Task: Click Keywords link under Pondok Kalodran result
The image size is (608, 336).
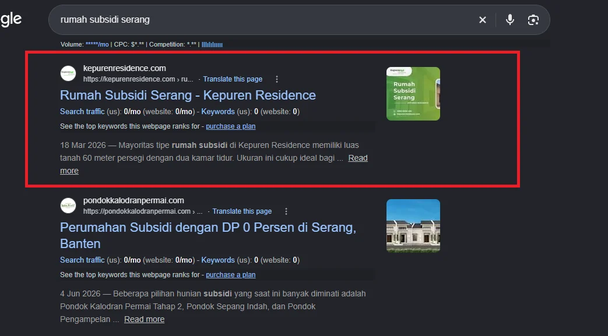Action: pyautogui.click(x=218, y=260)
